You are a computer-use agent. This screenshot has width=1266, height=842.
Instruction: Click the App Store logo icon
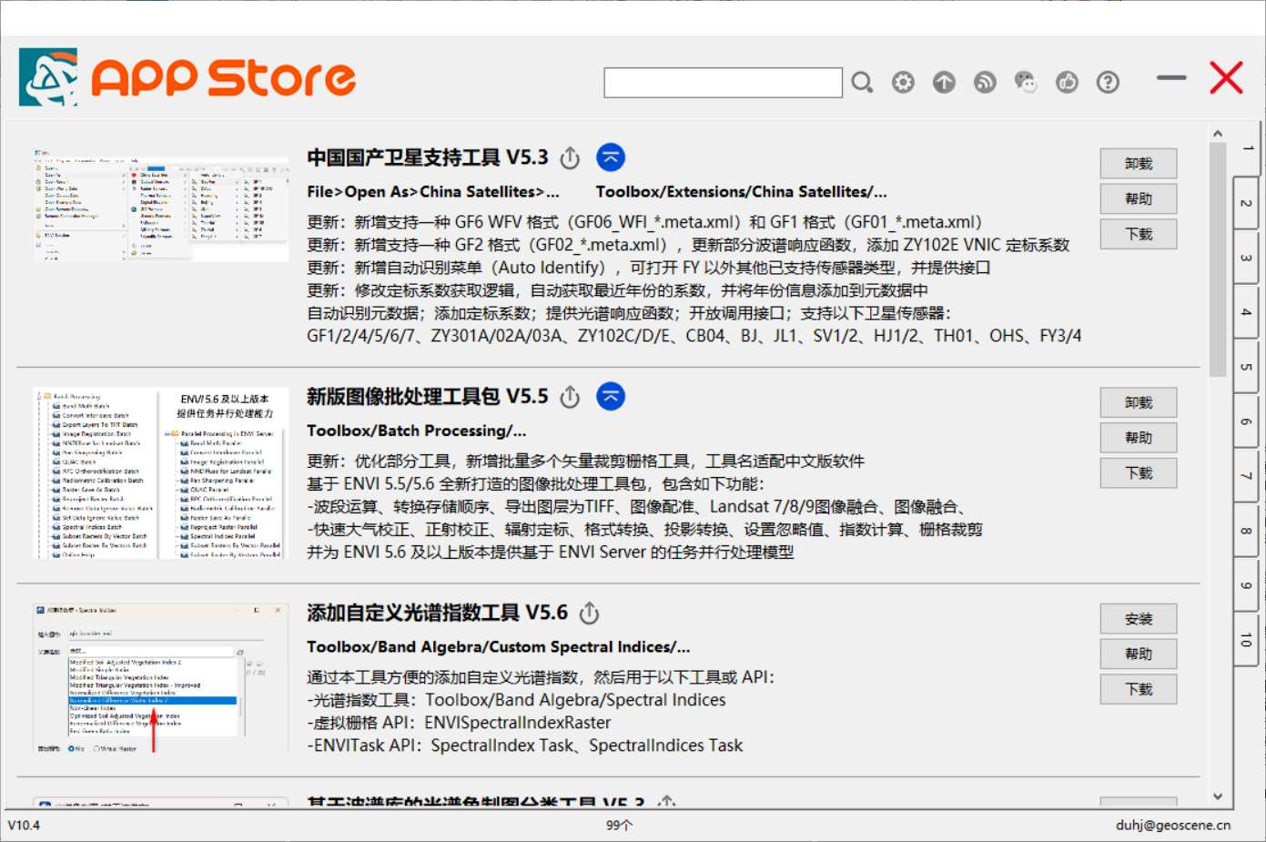(x=49, y=77)
